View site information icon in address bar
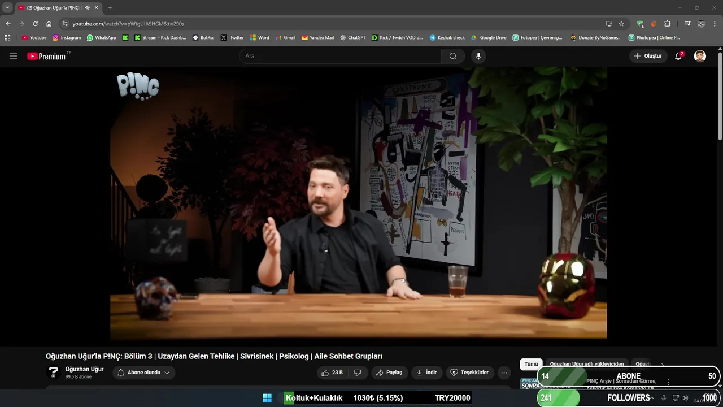 click(x=65, y=24)
